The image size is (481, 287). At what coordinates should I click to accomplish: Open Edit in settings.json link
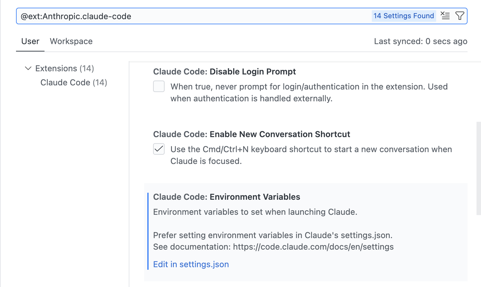[191, 264]
